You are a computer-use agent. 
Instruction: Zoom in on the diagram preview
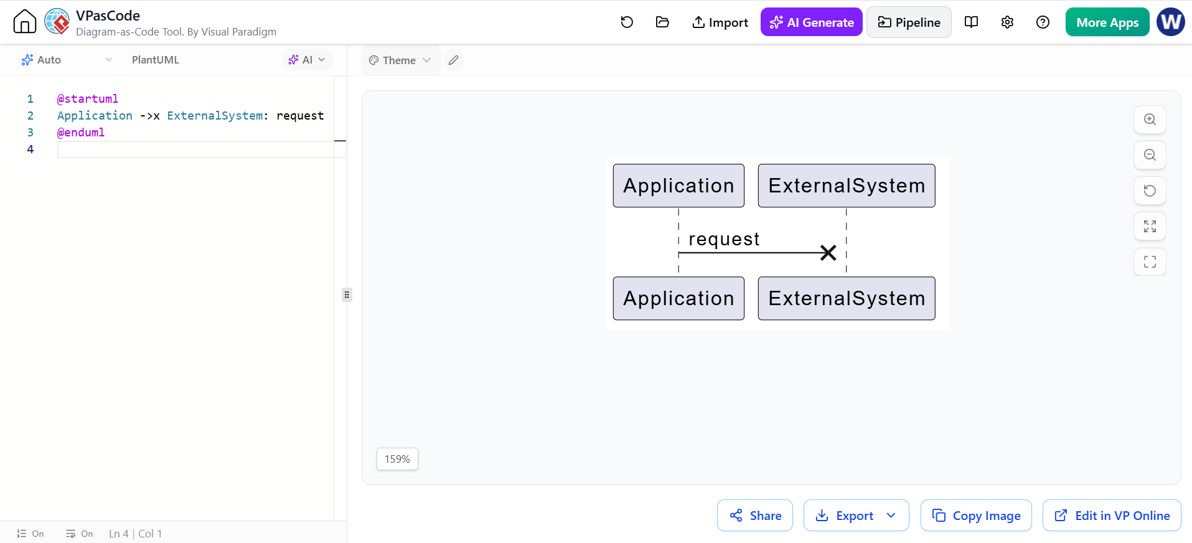pos(1150,120)
